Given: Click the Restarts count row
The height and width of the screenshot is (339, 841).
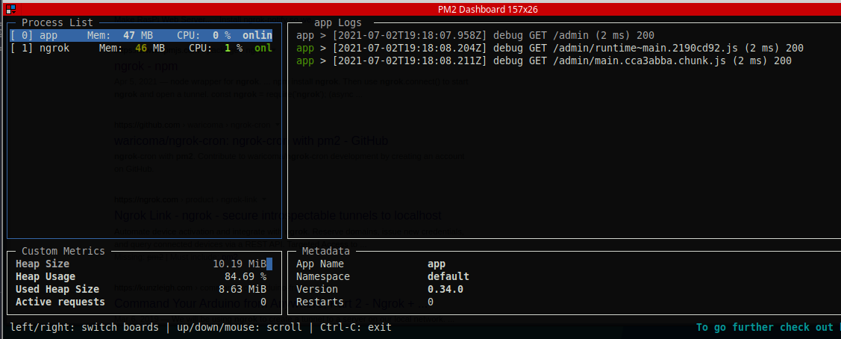Looking at the screenshot, I should pos(364,302).
